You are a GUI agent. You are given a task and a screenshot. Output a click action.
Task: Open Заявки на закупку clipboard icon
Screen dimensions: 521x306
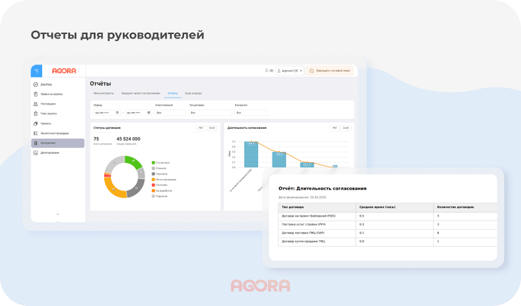pos(35,94)
